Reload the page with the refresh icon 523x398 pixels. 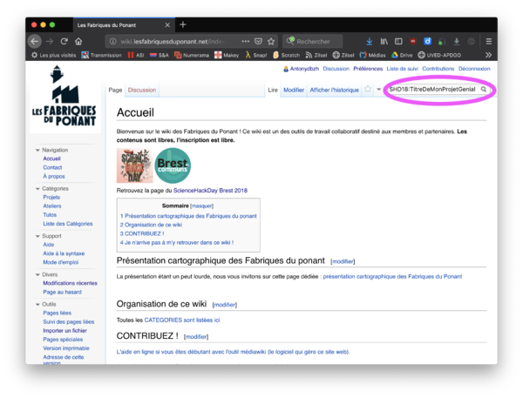64,41
